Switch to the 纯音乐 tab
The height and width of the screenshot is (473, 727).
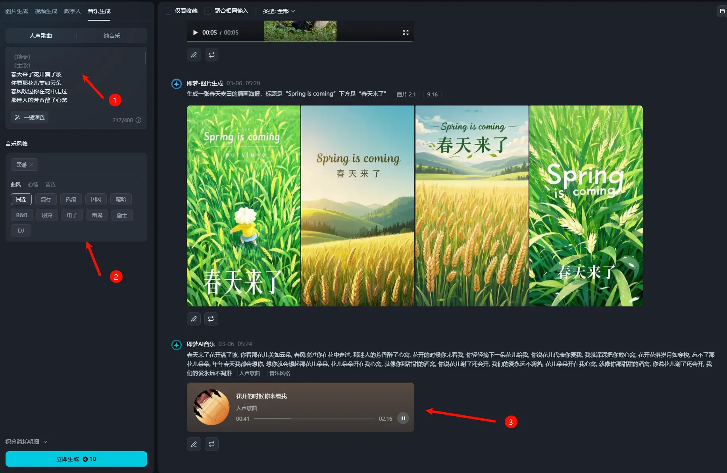[112, 36]
